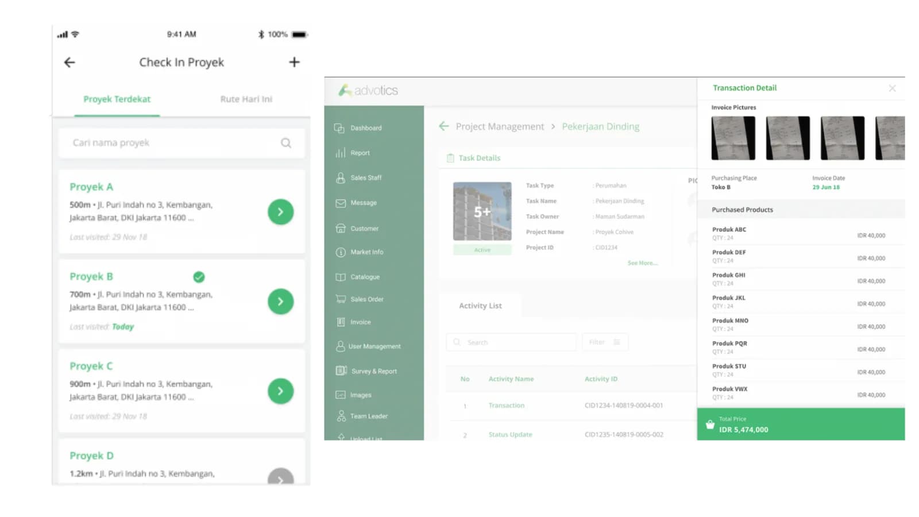Open Proyek C with green arrow
This screenshot has height=517, width=919.
(x=280, y=391)
